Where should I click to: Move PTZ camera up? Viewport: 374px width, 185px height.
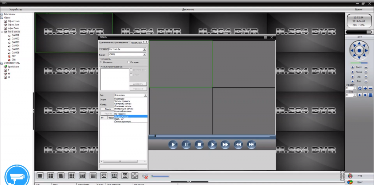[359, 44]
